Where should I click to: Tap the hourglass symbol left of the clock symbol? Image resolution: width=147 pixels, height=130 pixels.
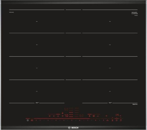[x=112, y=121]
